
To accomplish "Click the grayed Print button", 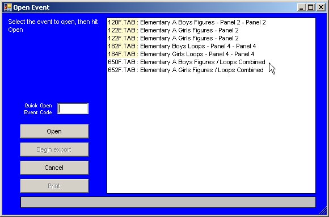I will pyautogui.click(x=54, y=186).
